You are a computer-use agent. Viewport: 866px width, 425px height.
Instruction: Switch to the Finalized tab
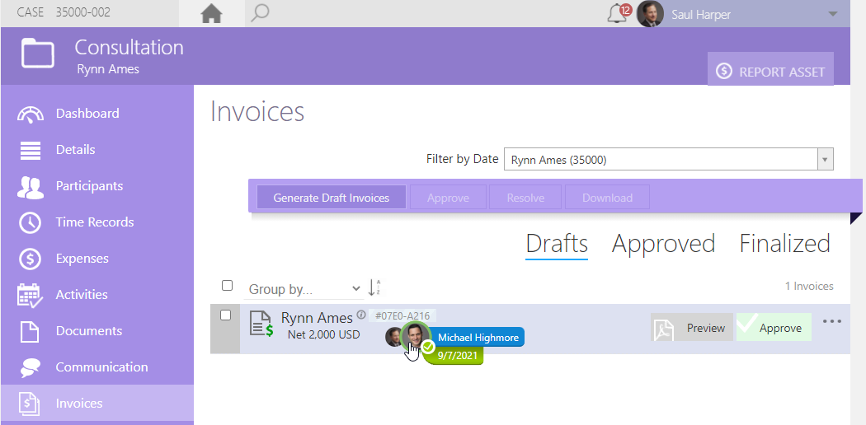click(x=785, y=244)
